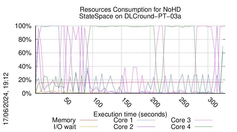Click the Core 4 legend label

point(181,127)
